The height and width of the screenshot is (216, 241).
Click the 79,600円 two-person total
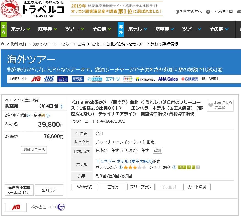(54, 137)
